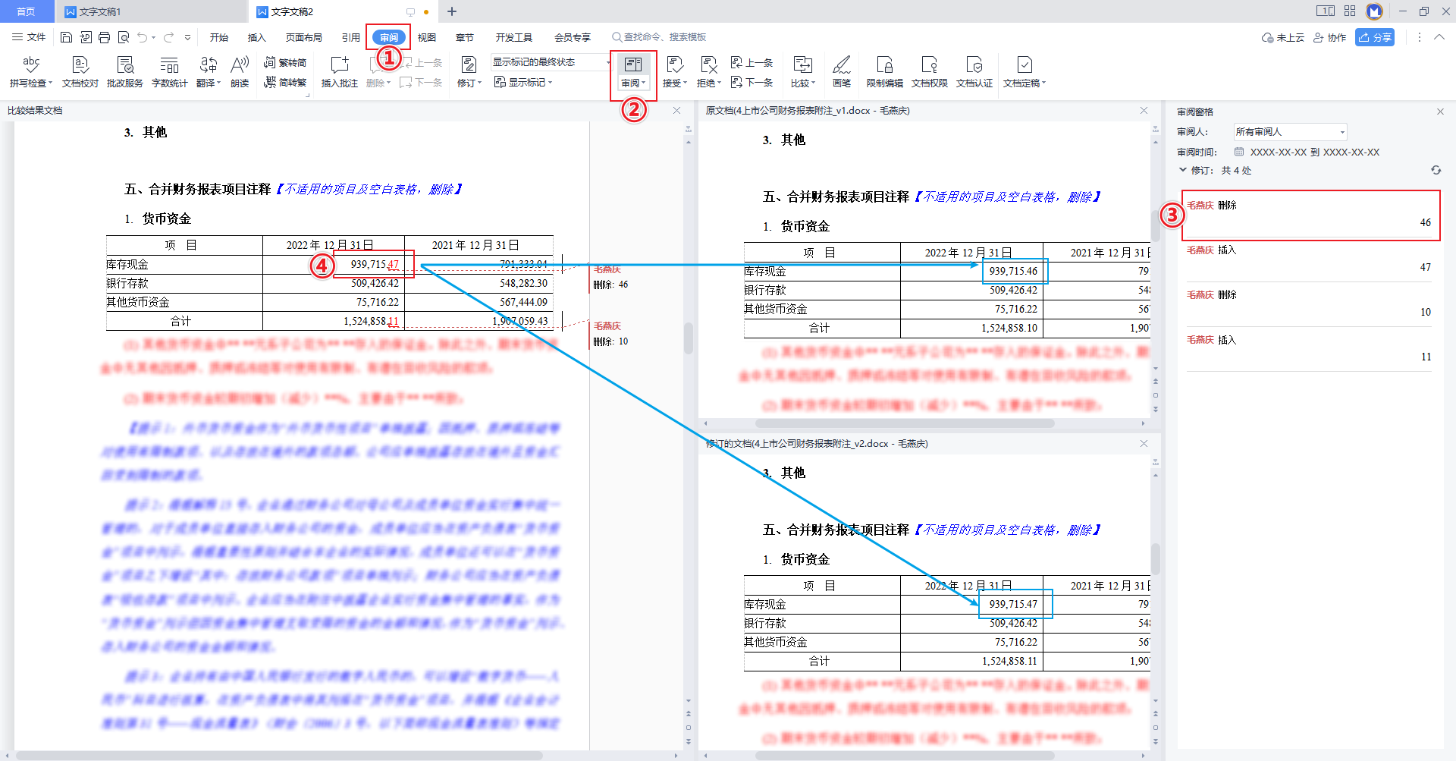Image resolution: width=1456 pixels, height=761 pixels.
Task: Open 限制编辑 restrict editing
Action: [x=884, y=71]
